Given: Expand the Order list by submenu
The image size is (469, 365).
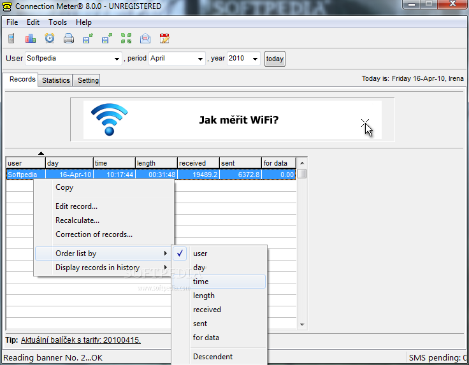Looking at the screenshot, I should pyautogui.click(x=104, y=254).
